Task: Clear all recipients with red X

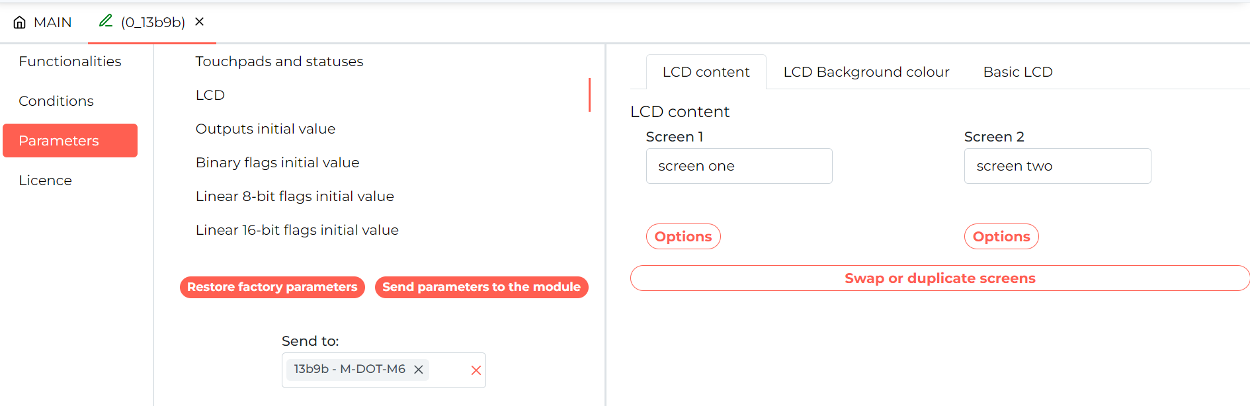Action: 476,370
